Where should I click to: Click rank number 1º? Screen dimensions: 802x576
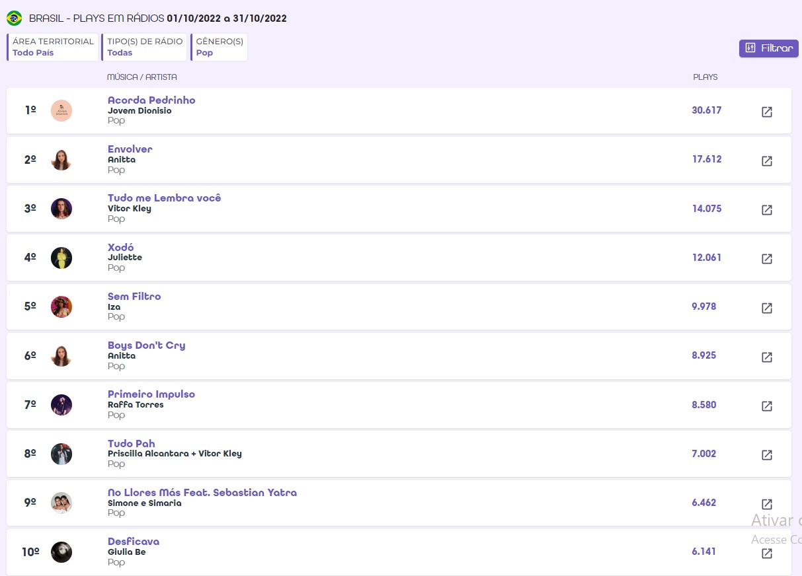point(30,110)
